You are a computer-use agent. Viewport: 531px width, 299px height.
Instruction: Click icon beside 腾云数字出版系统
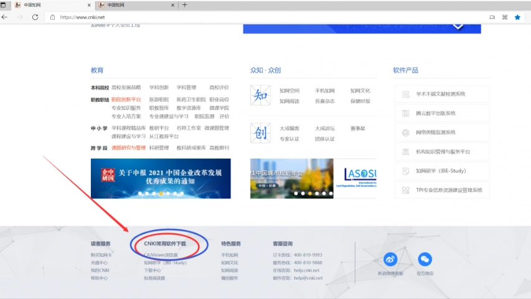click(x=406, y=114)
